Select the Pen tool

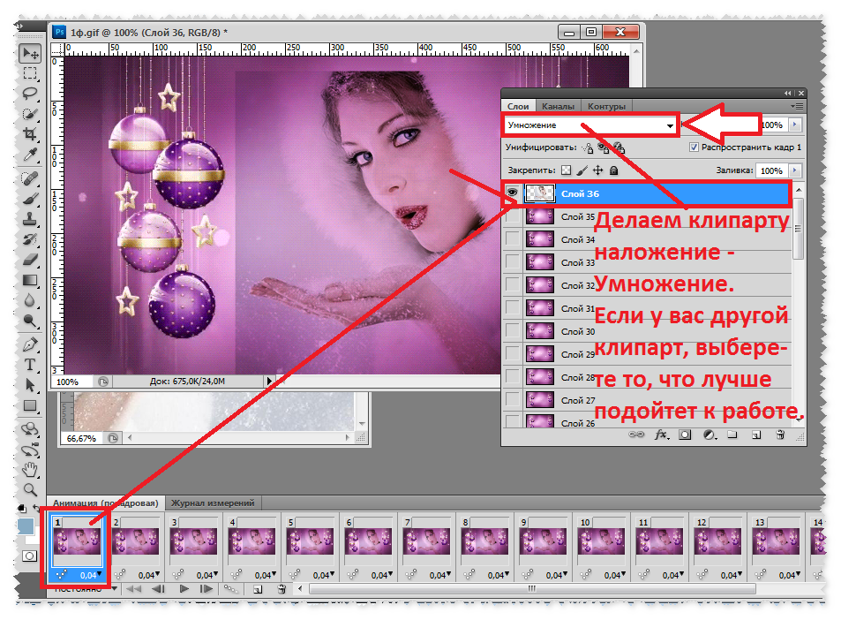click(x=30, y=344)
